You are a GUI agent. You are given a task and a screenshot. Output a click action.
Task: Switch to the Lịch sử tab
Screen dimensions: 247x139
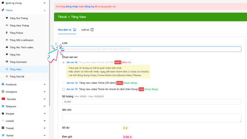tap(88, 30)
